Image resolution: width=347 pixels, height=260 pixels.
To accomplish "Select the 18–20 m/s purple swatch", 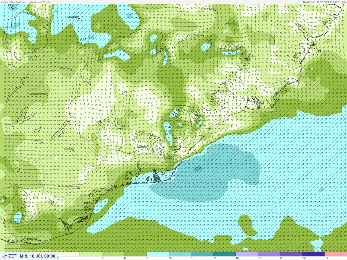I will (x=269, y=254).
